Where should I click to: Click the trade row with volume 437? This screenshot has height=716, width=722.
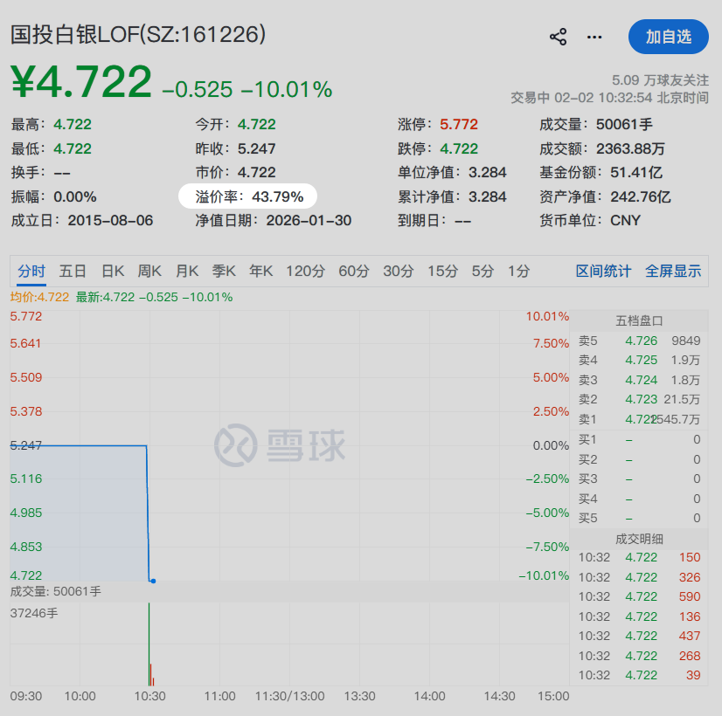(639, 636)
